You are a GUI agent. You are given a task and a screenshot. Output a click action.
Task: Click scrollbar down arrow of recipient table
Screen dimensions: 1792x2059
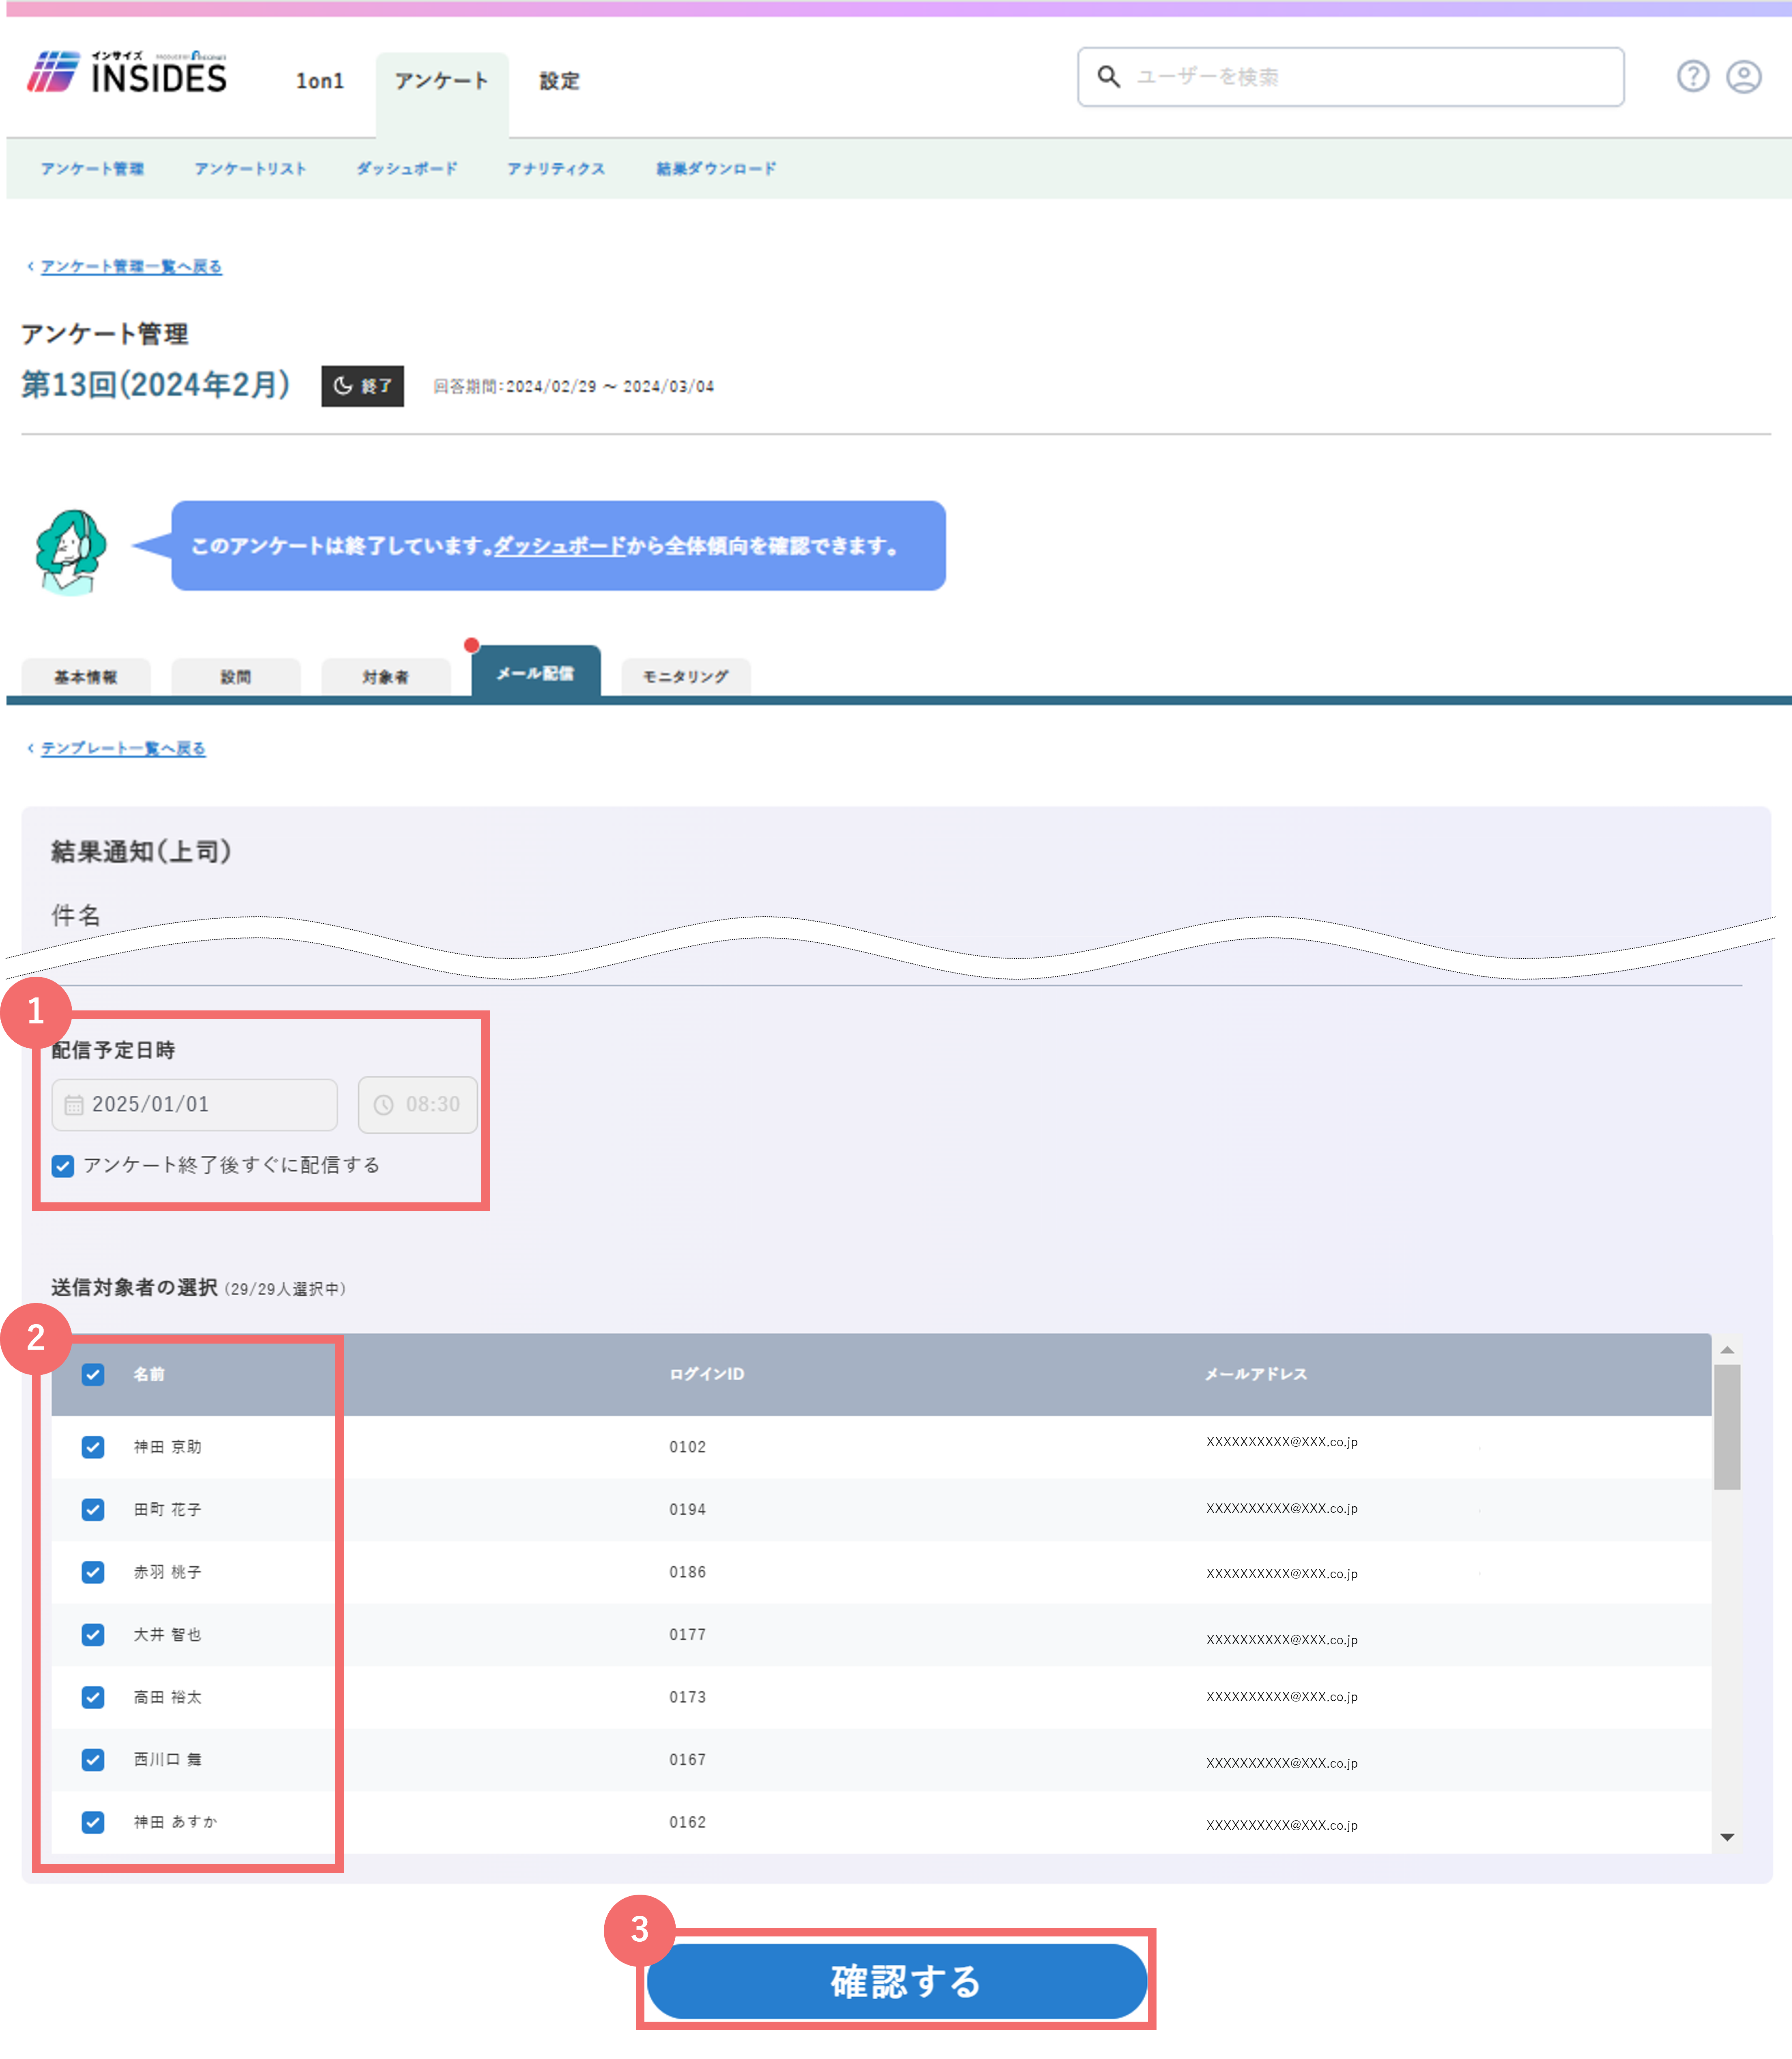(1727, 1838)
